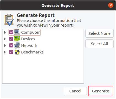Click the Select None button
Viewport: 116px width, 99px height.
[100, 33]
